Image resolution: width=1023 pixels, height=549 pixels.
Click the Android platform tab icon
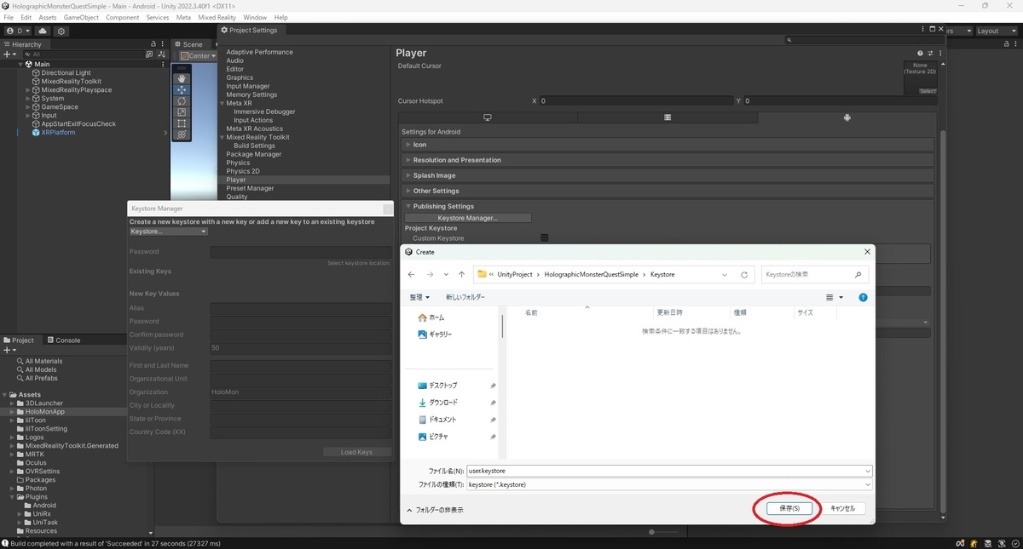point(847,117)
